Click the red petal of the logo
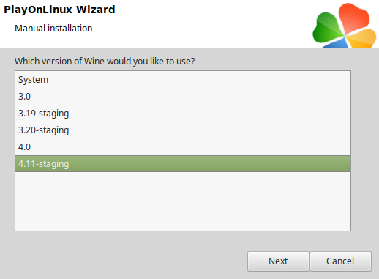 coord(354,18)
